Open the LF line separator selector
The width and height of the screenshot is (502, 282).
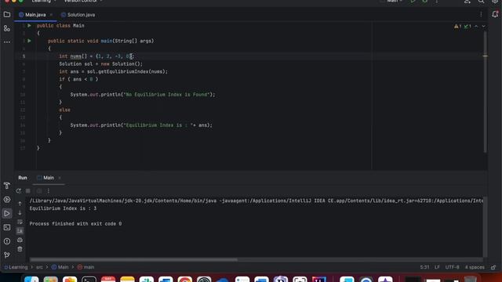[x=437, y=267]
